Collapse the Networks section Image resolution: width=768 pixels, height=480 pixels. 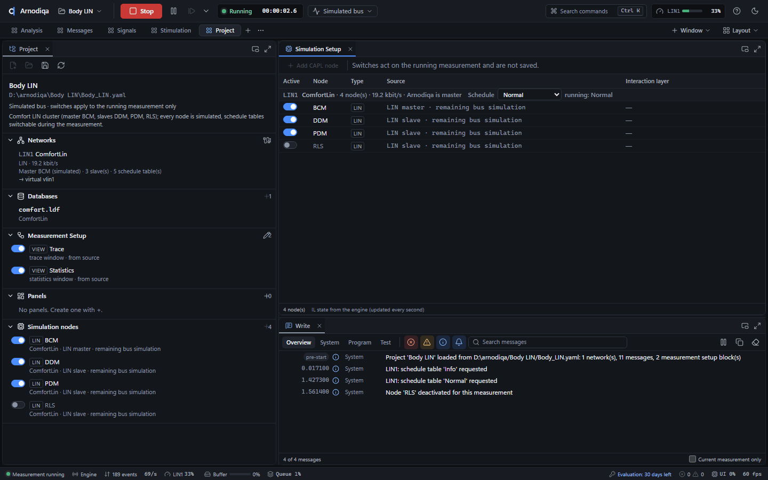point(10,140)
